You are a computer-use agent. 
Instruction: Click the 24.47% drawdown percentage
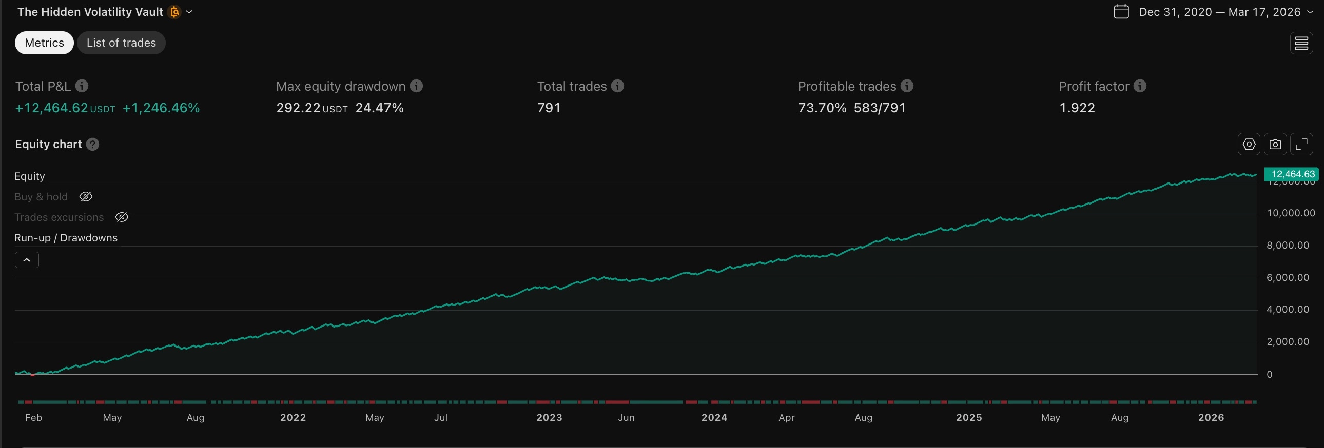coord(379,108)
